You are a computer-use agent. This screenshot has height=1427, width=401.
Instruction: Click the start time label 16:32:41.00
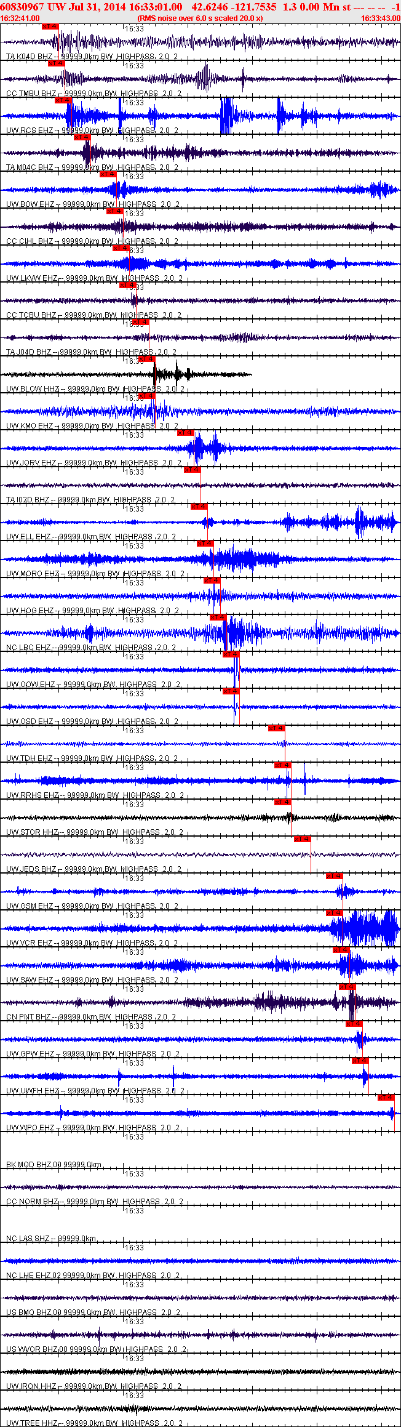pyautogui.click(x=20, y=18)
